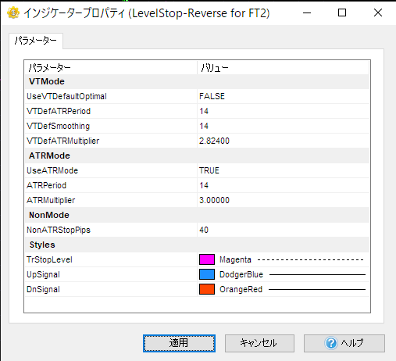
Task: Click the solid line style of DnSignal
Action: [x=317, y=289]
